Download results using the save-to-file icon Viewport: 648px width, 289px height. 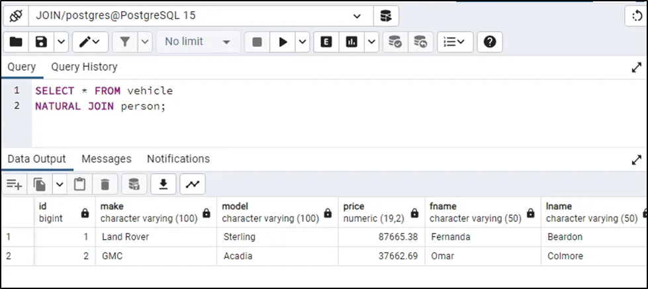162,184
